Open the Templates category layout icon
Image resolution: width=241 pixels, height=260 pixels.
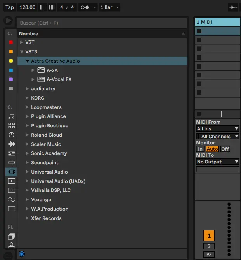tap(11, 209)
